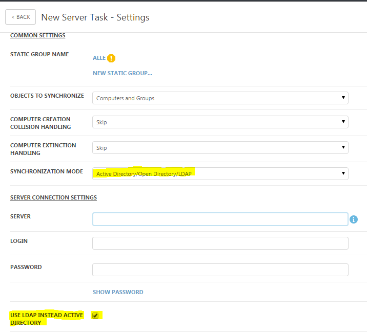Image resolution: width=367 pixels, height=334 pixels.
Task: Go back using the BACK button
Action: pos(21,17)
